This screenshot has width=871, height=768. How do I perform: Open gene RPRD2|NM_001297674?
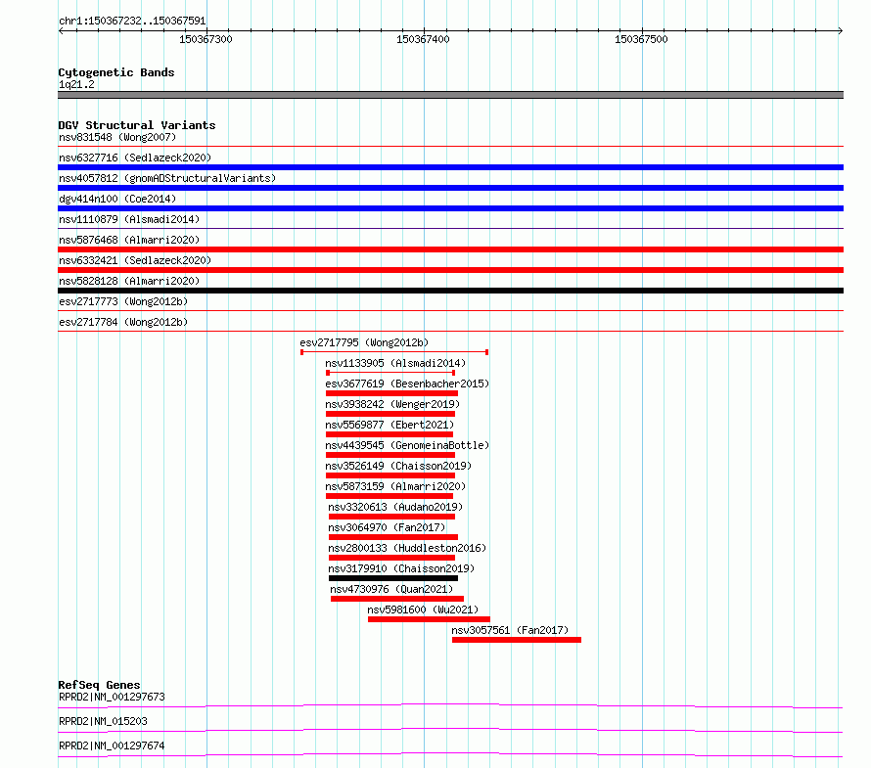(112, 745)
